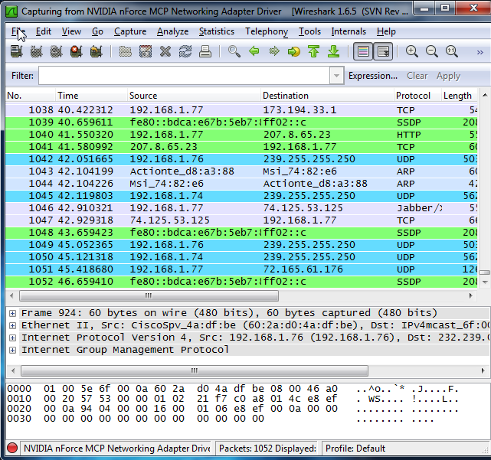Expand the Ethernet II details row
Screen dimensions: 491x460
(12, 325)
